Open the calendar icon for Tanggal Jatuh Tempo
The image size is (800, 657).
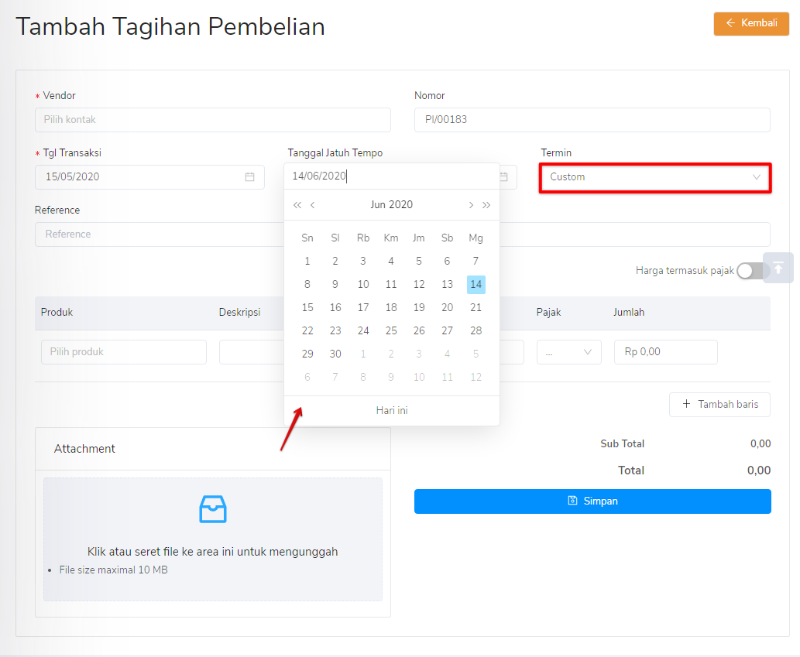504,176
